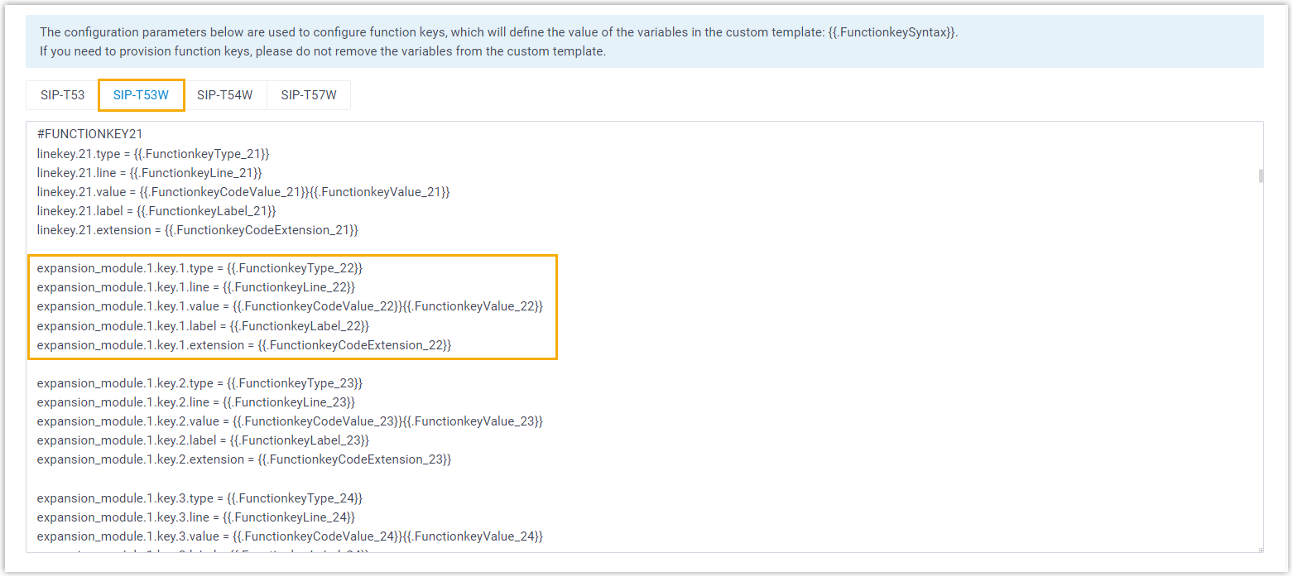Screen dimensions: 1293x577
Task: Click the expansion_module.1.key.2.type line
Action: [199, 383]
